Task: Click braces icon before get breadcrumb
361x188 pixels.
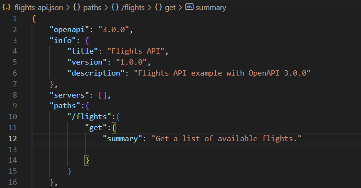Action: (158, 7)
